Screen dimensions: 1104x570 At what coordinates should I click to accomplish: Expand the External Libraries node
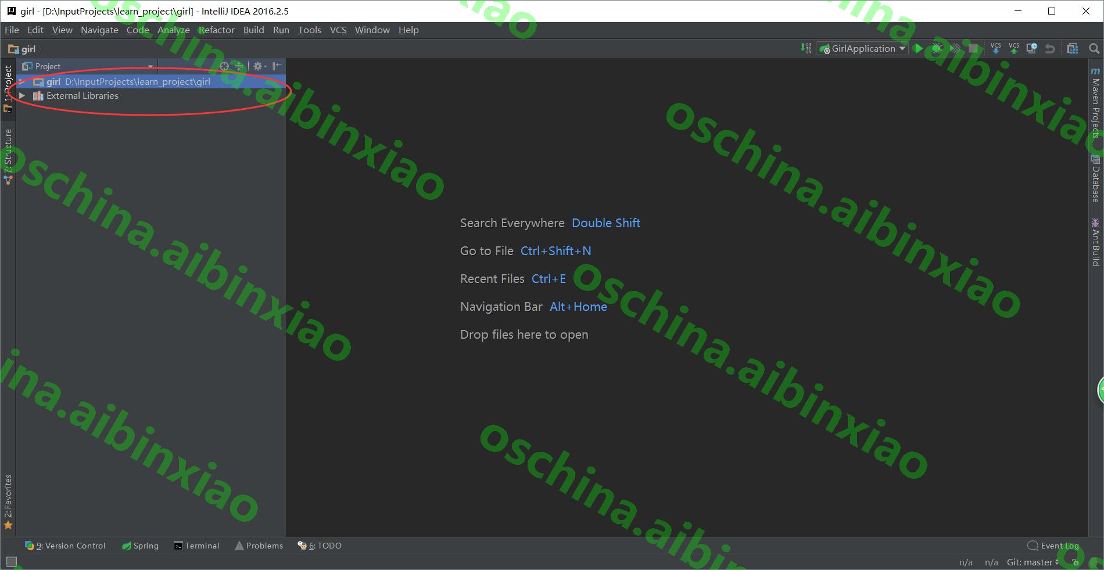[21, 95]
